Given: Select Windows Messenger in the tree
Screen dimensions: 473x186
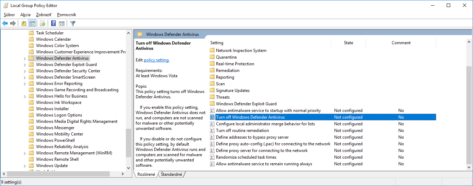Looking at the screenshot, I should click(x=55, y=128).
